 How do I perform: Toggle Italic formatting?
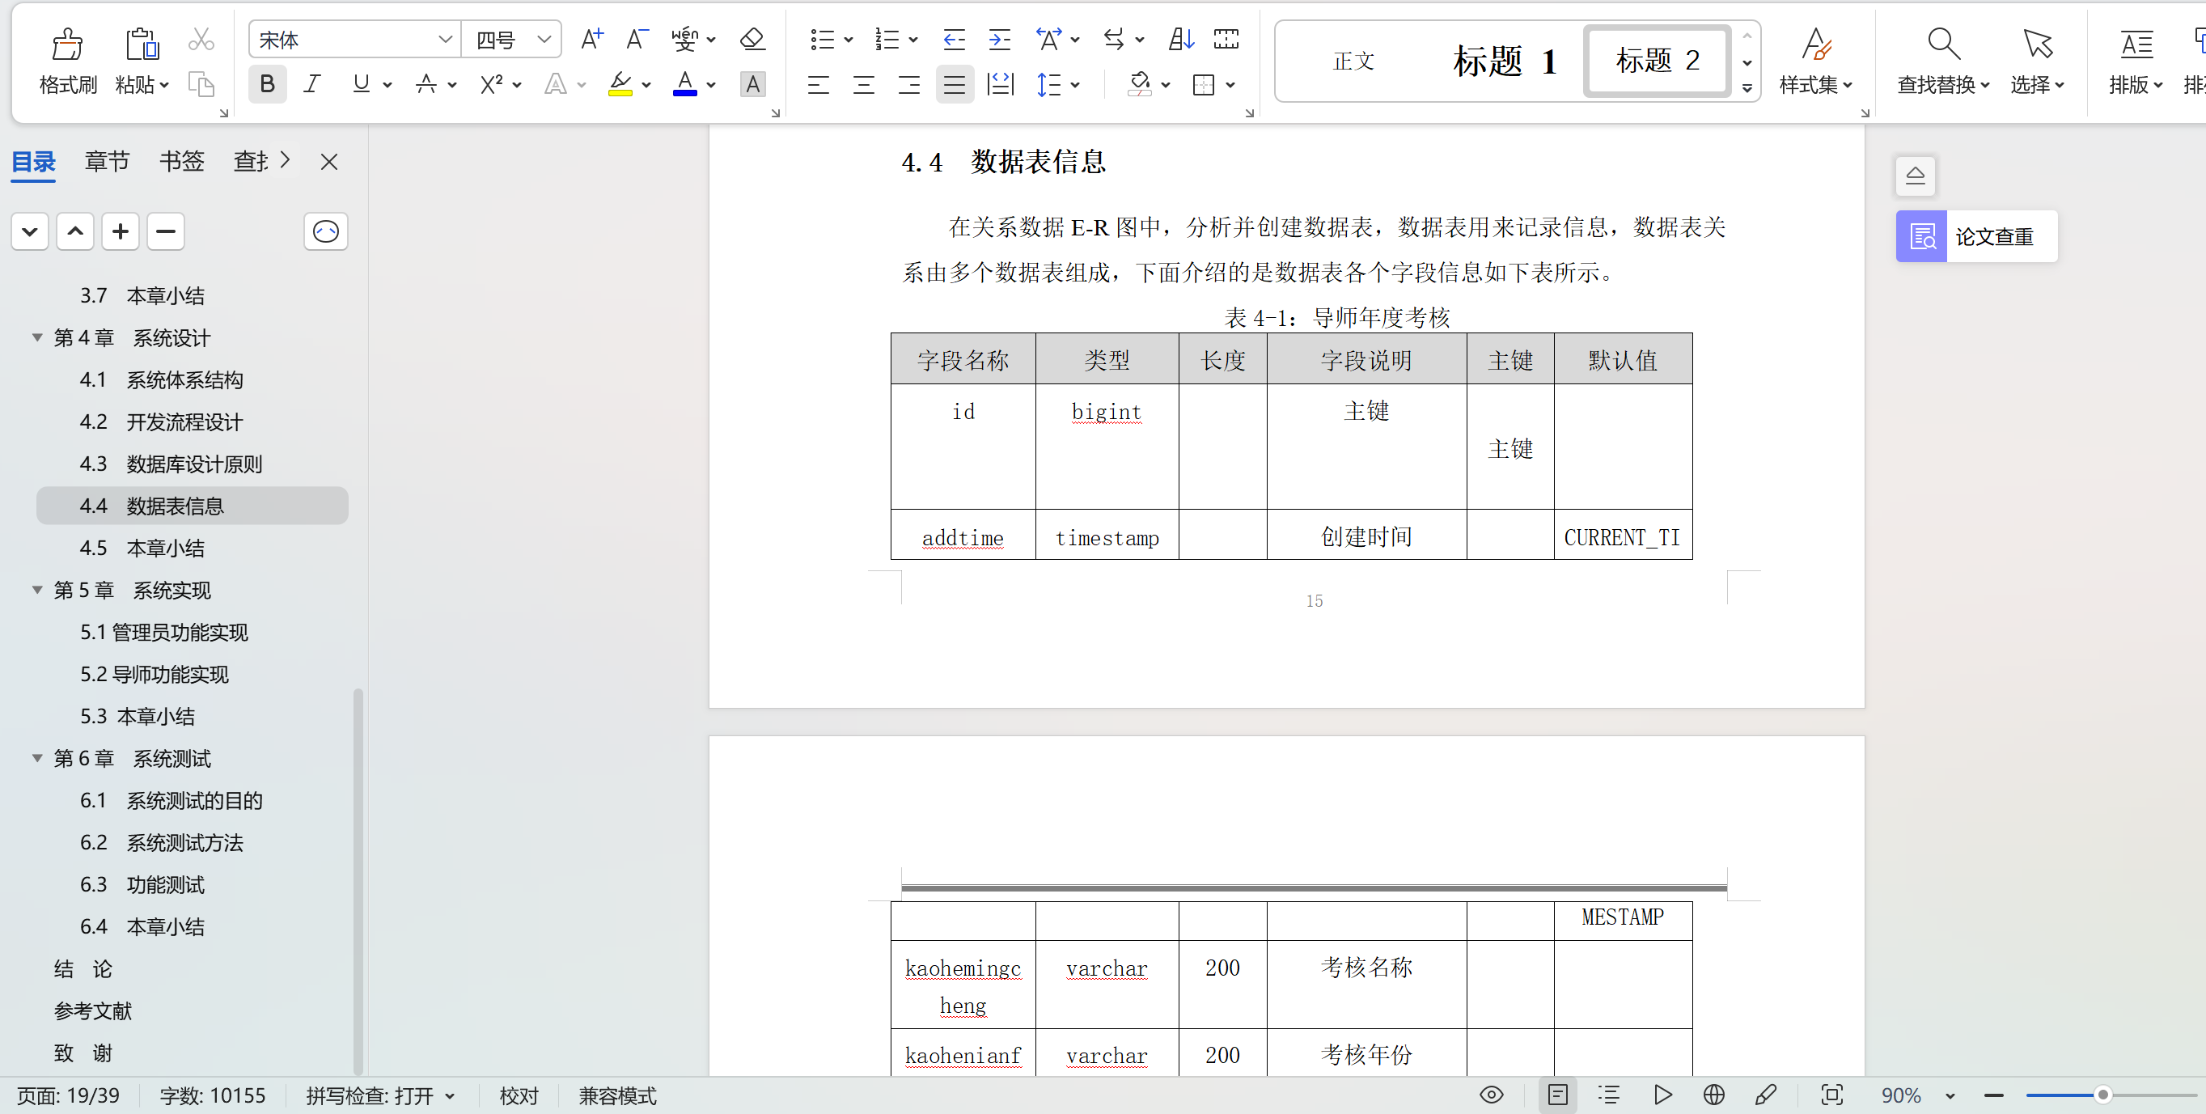pyautogui.click(x=312, y=84)
